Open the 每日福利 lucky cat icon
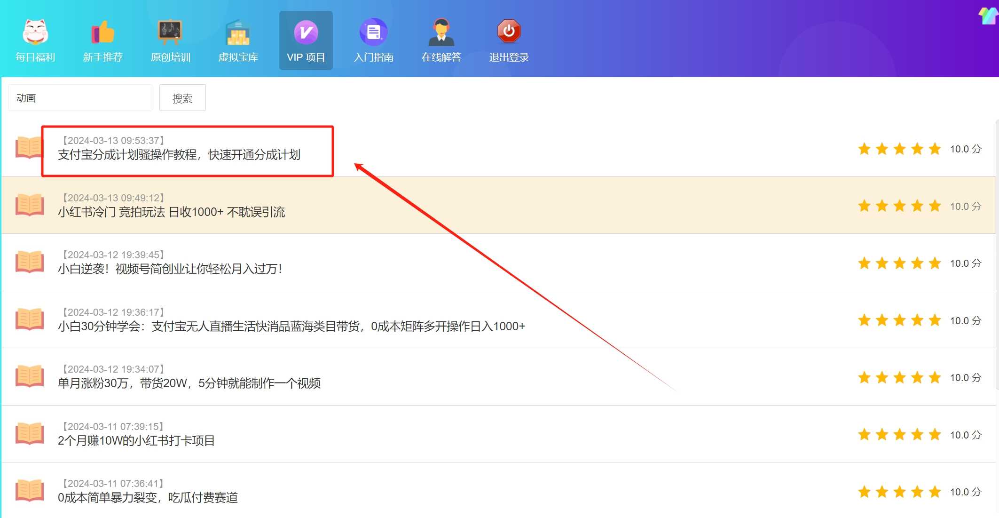Screen dimensions: 999x518 35,32
